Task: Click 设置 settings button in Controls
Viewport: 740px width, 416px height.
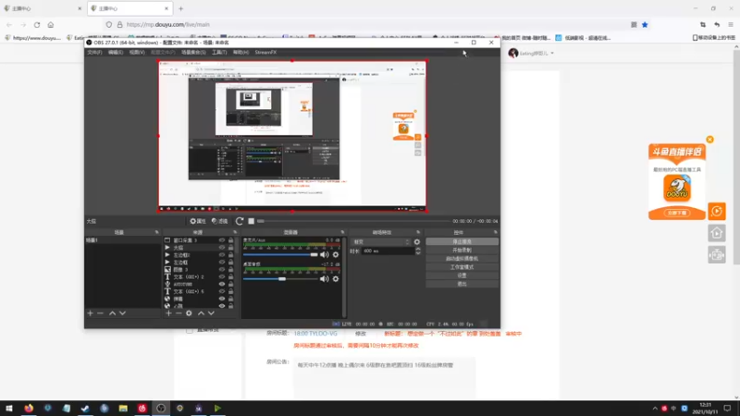Action: (462, 275)
